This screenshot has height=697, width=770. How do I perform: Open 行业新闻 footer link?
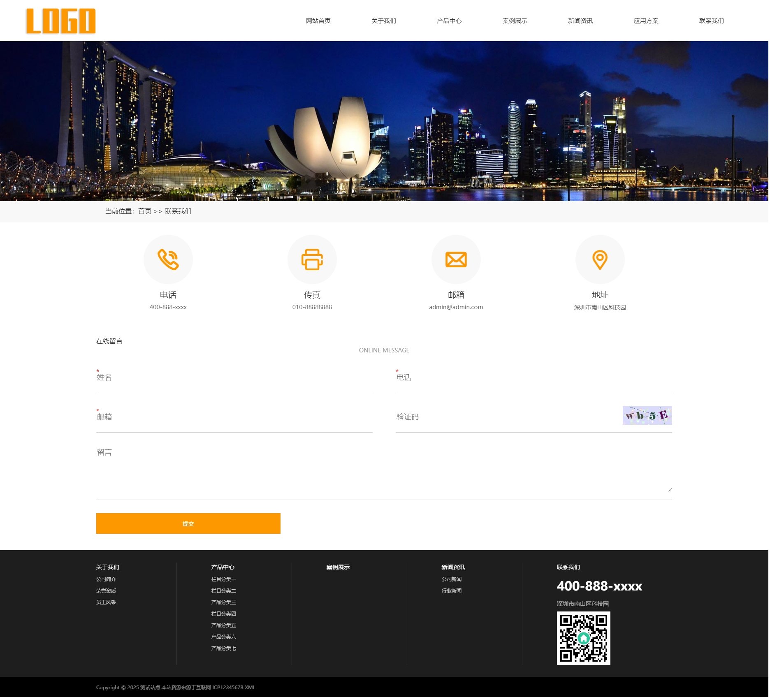click(451, 590)
